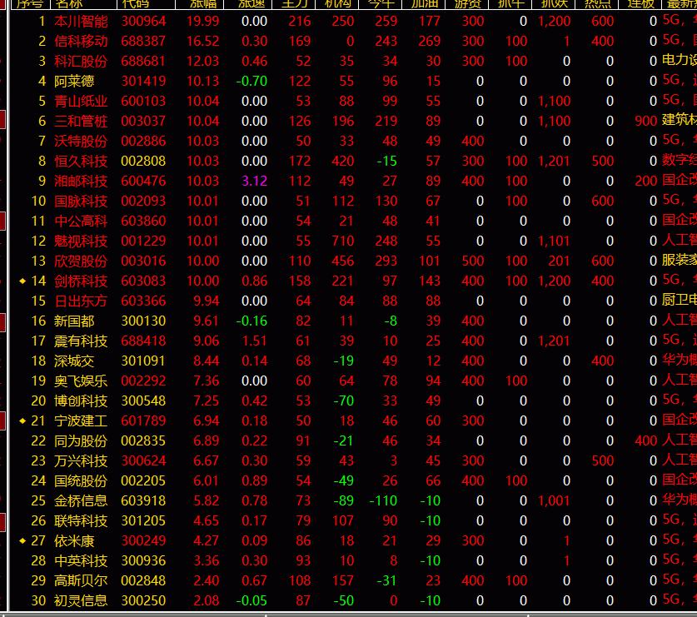697x617 pixels.
Task: Select the stock name 联特科技
Action: click(x=81, y=520)
